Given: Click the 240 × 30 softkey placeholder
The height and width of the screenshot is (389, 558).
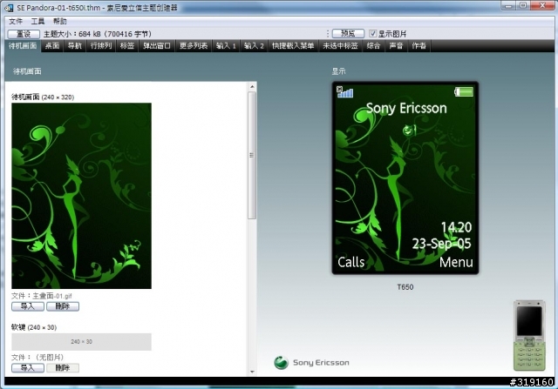Looking at the screenshot, I should click(x=81, y=342).
